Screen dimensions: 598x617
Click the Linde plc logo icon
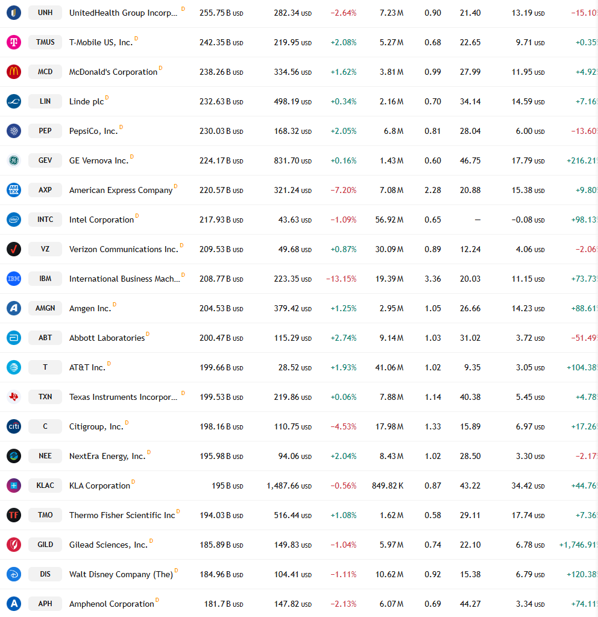[x=14, y=101]
